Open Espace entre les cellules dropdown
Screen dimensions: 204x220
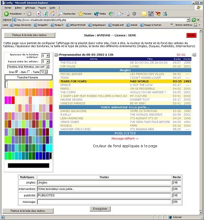click(x=46, y=61)
